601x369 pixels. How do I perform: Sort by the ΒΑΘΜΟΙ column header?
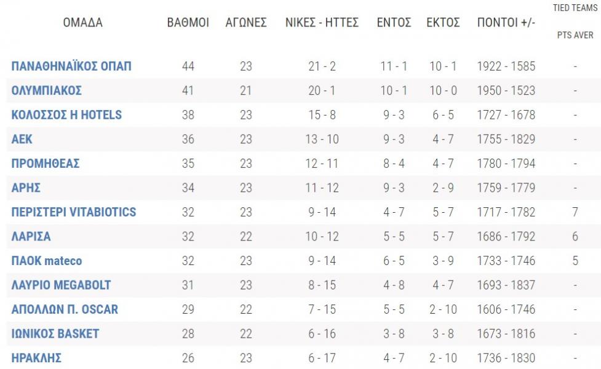[x=188, y=23]
